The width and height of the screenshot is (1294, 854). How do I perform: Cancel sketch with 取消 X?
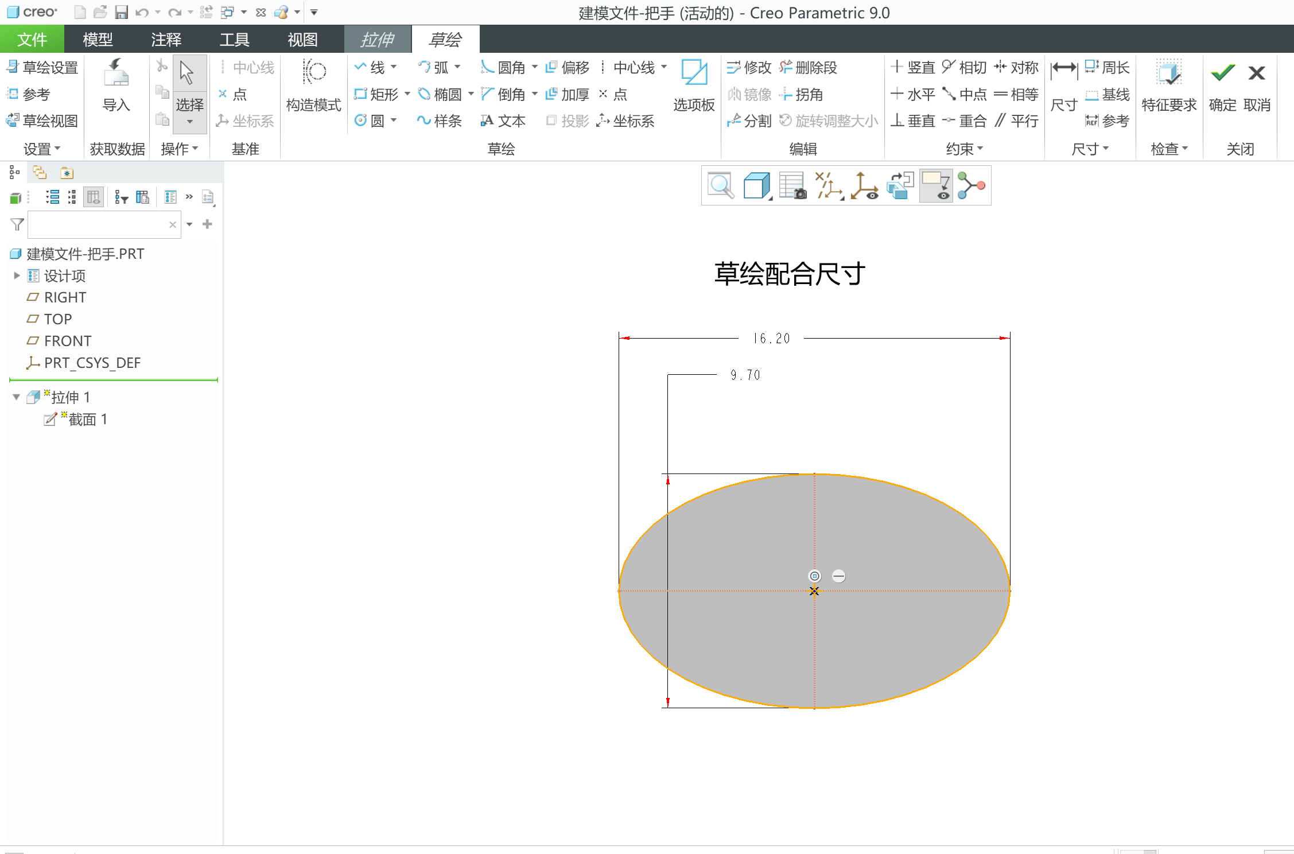[x=1257, y=86]
